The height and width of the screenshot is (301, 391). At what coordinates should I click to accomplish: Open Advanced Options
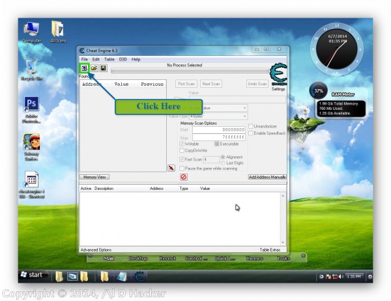(96, 250)
